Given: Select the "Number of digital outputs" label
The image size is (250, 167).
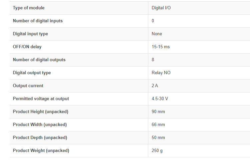Looking at the screenshot, I should point(39,60).
